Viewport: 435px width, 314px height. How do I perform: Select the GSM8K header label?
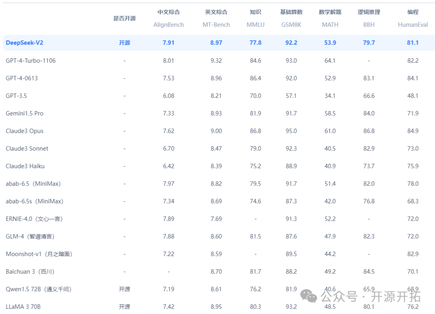[291, 25]
